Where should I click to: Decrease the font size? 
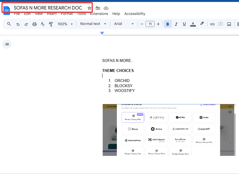pos(142,24)
